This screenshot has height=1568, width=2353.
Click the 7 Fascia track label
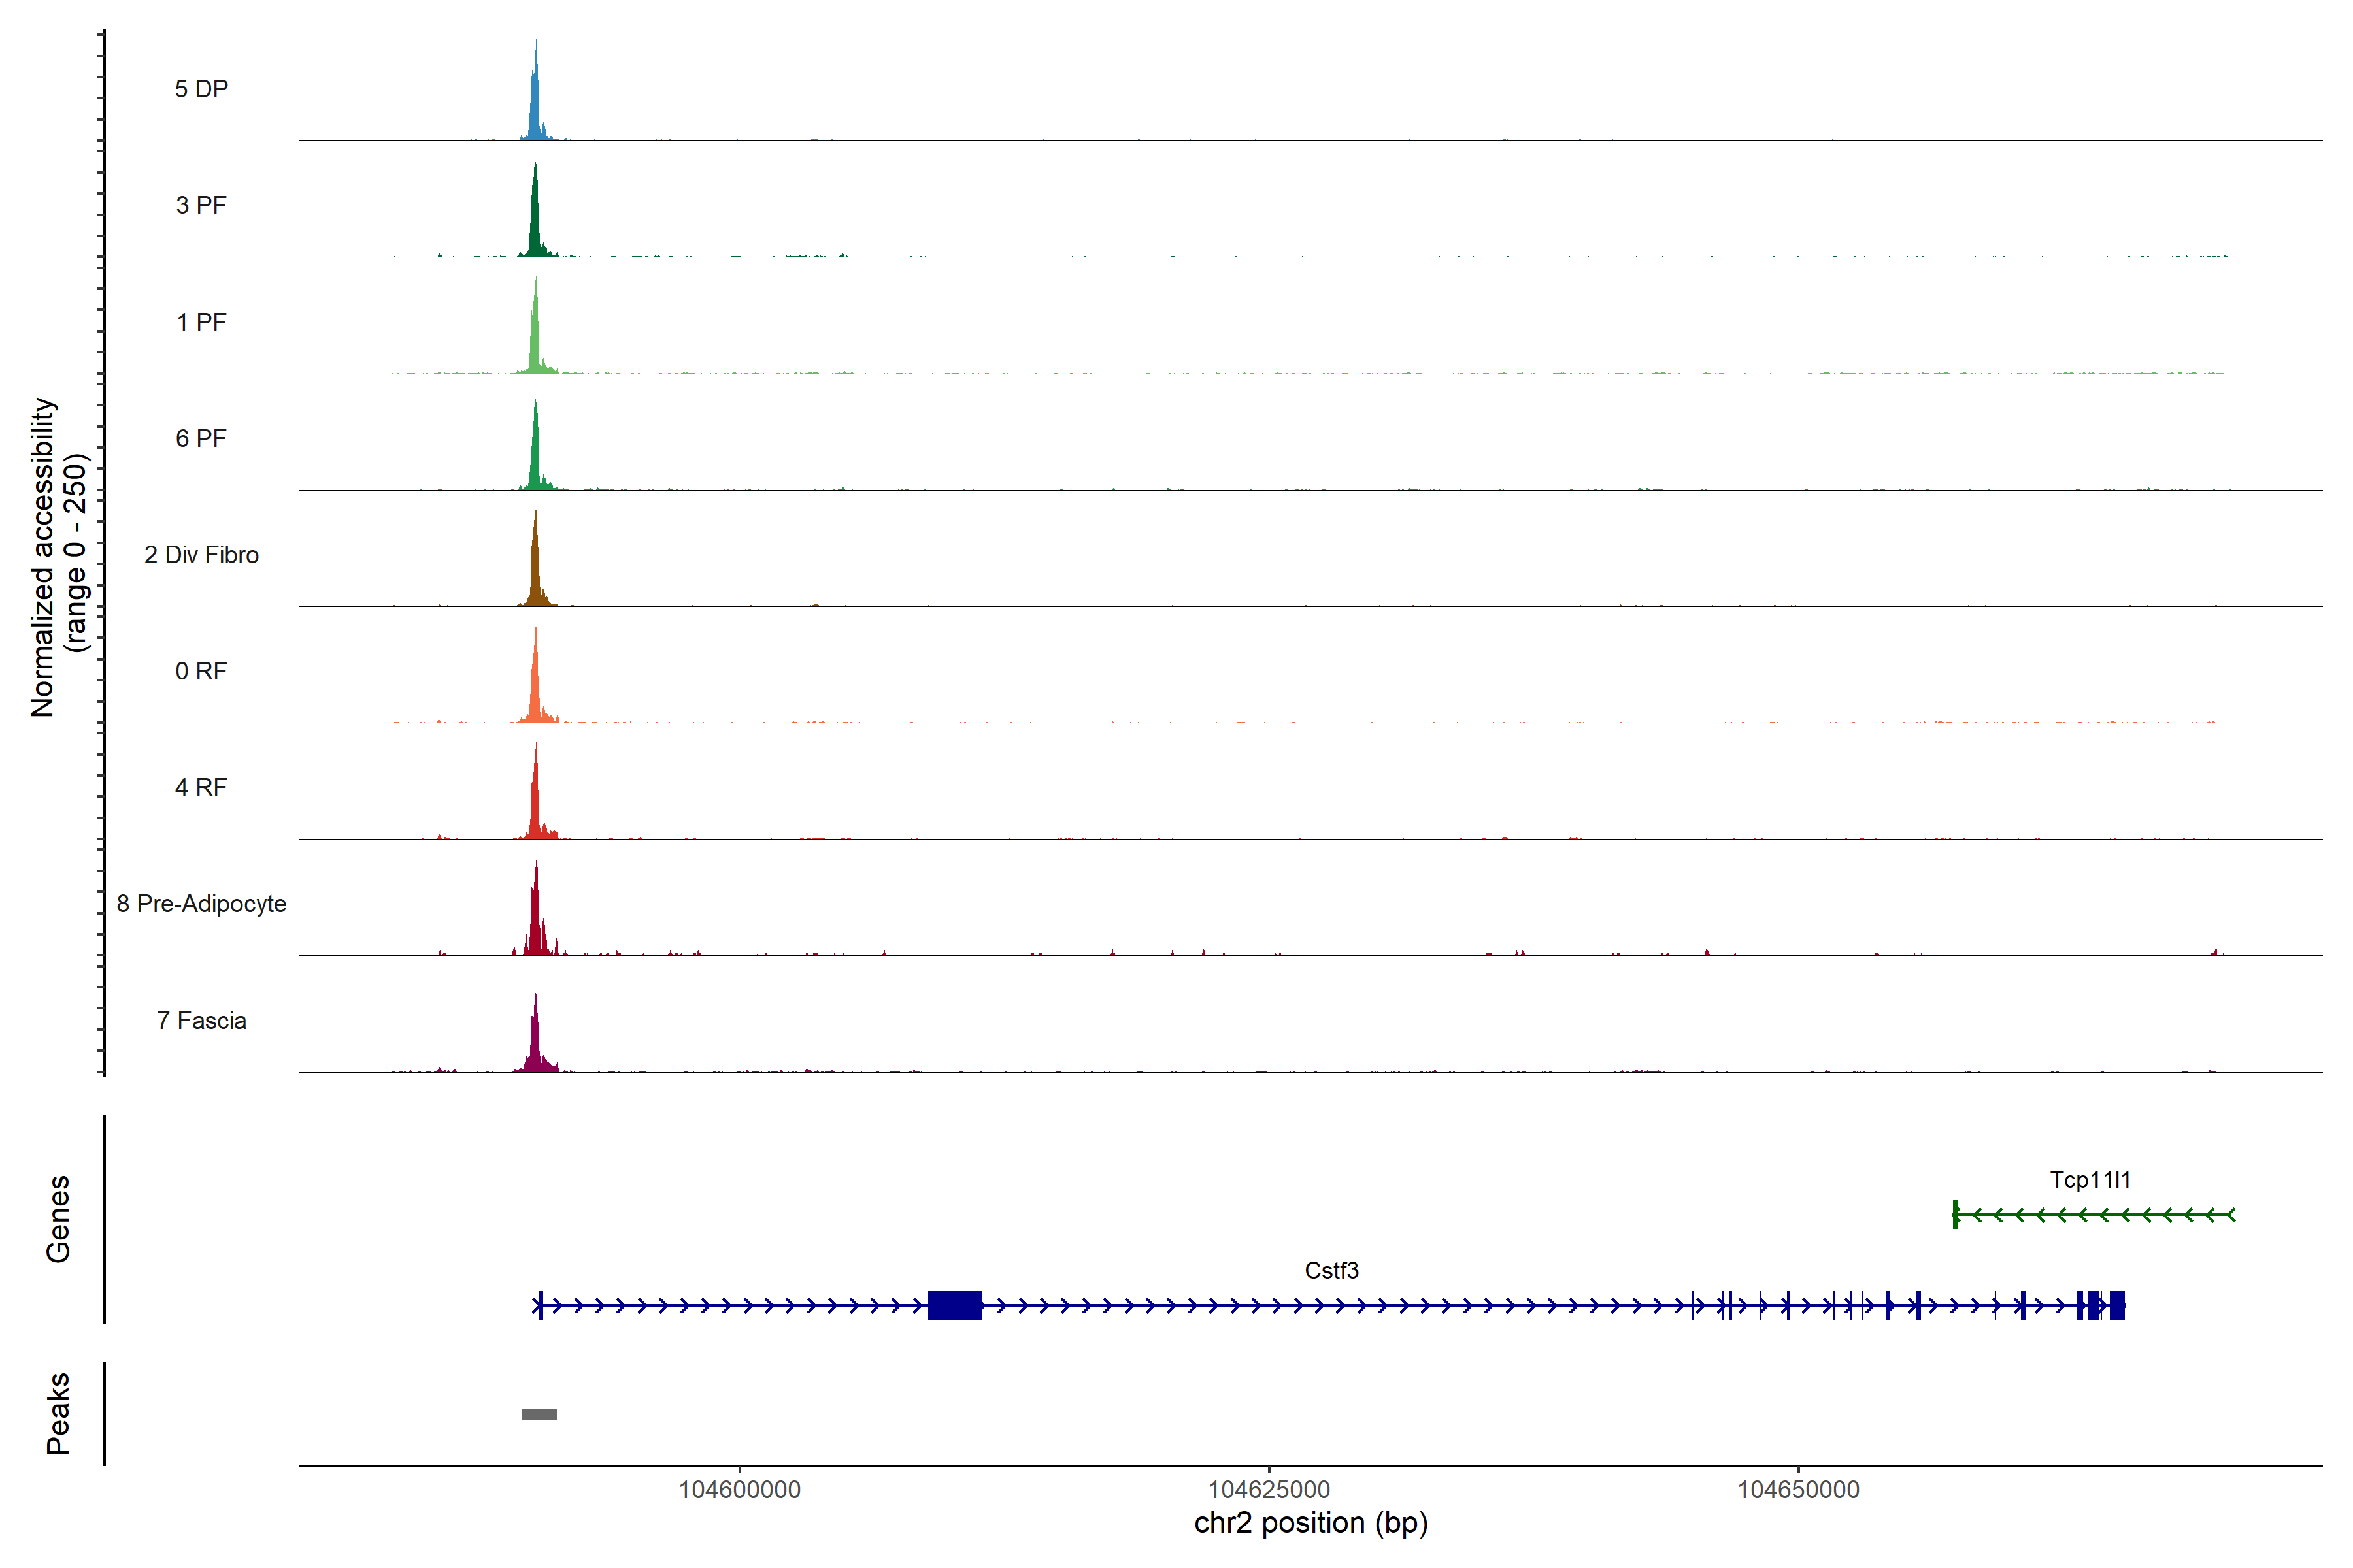click(x=201, y=1020)
